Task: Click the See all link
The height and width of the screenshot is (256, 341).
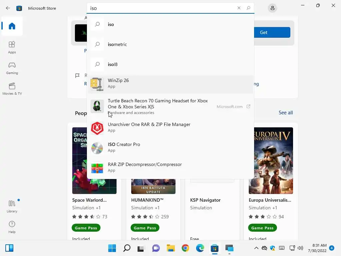Action: tap(285, 113)
